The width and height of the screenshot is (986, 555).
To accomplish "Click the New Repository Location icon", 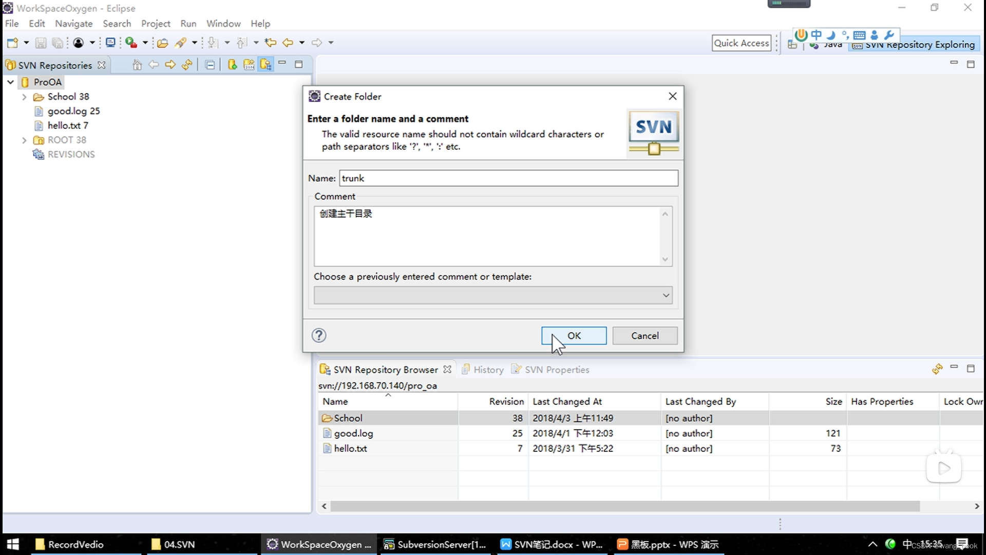I will pos(232,65).
